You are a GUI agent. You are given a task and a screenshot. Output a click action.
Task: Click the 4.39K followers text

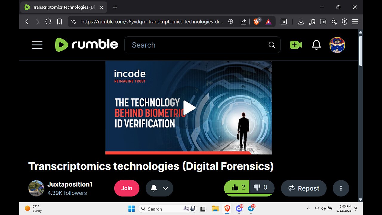pos(67,193)
